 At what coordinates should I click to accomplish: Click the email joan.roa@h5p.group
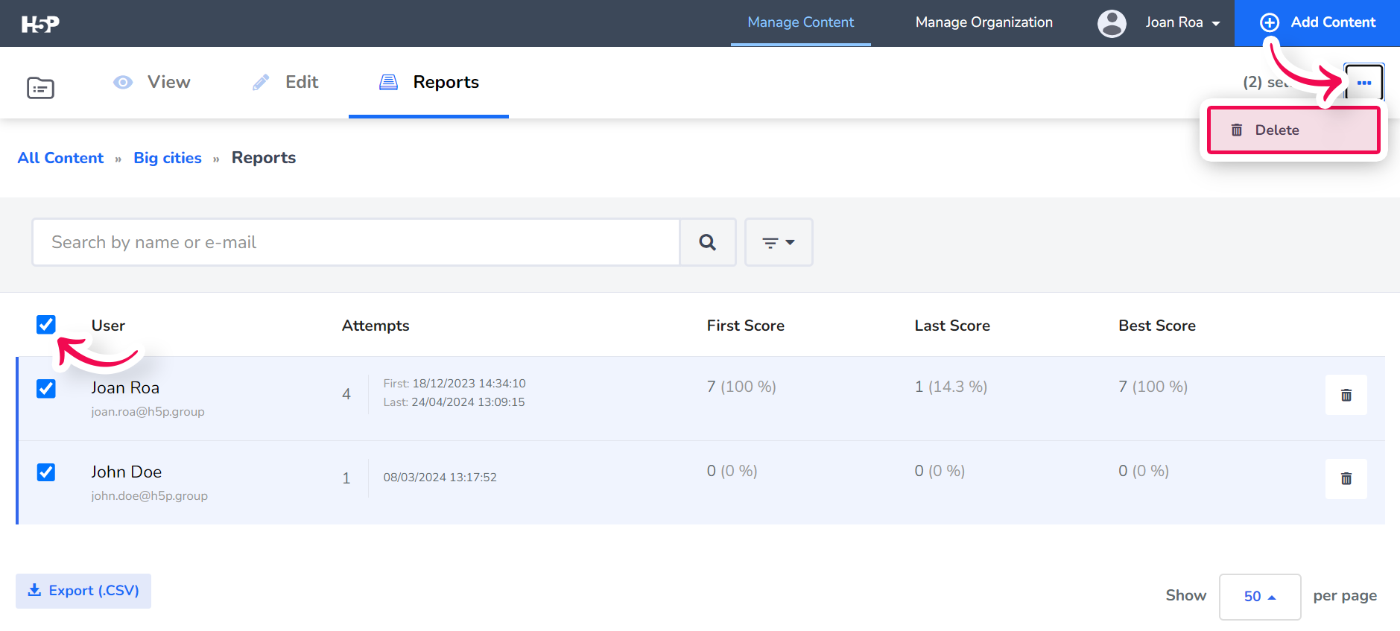tap(148, 411)
